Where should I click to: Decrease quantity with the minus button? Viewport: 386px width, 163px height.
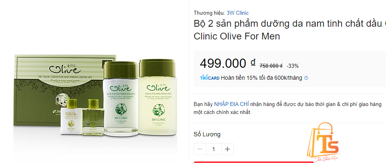coord(200,149)
